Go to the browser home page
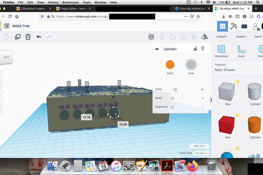Viewport: 263px width, 175px height. (17, 17)
